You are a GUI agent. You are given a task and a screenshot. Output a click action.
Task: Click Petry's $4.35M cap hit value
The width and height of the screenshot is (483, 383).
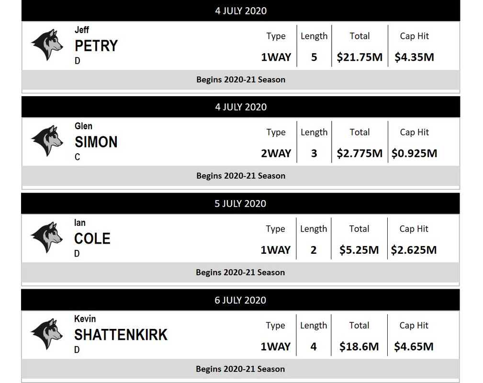click(x=415, y=57)
